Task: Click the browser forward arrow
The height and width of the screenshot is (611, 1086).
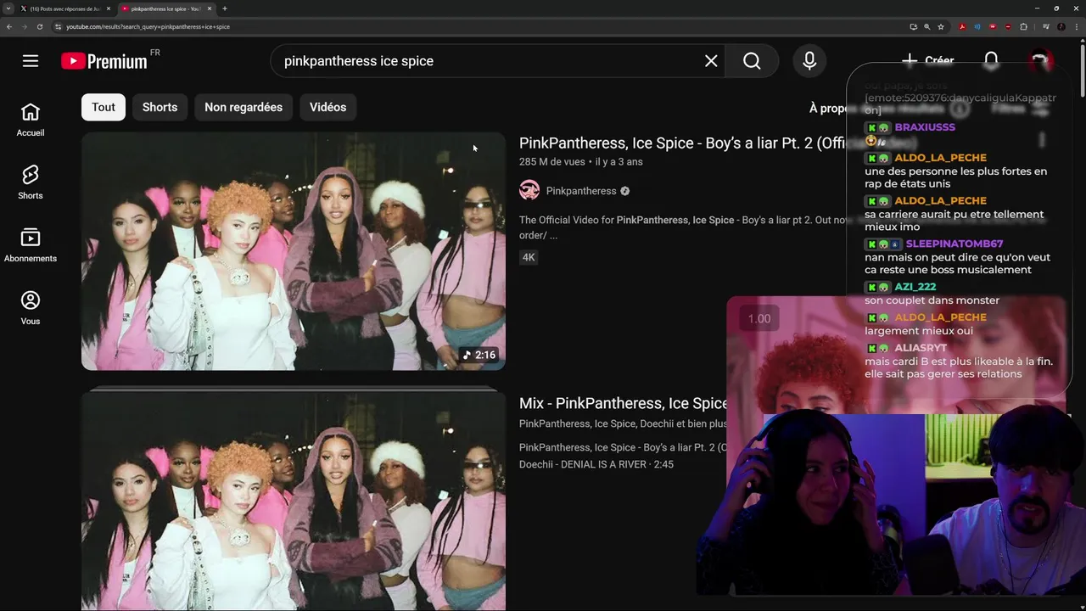Action: point(24,26)
